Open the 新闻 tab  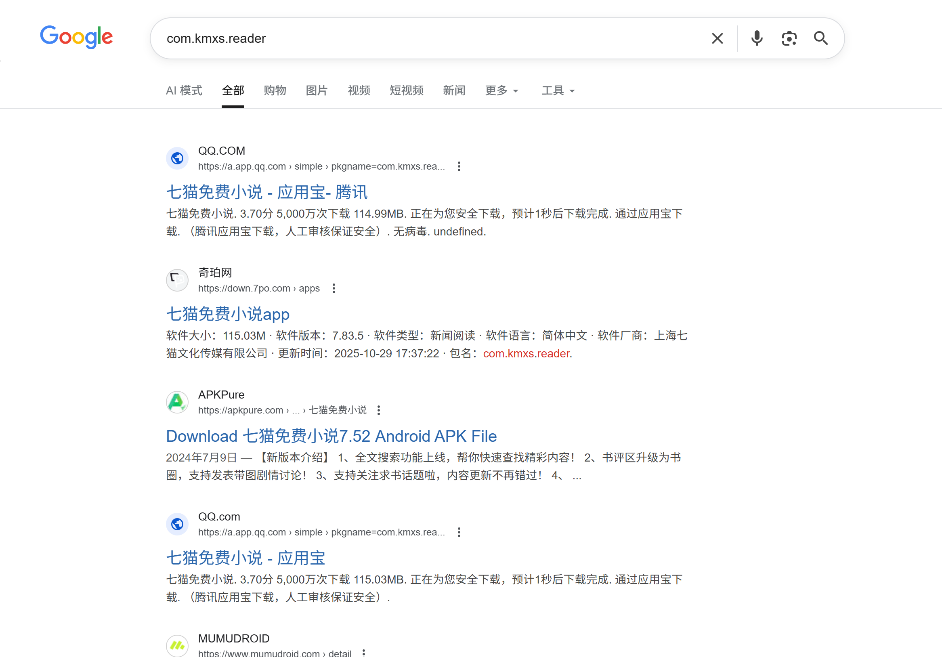pyautogui.click(x=454, y=90)
